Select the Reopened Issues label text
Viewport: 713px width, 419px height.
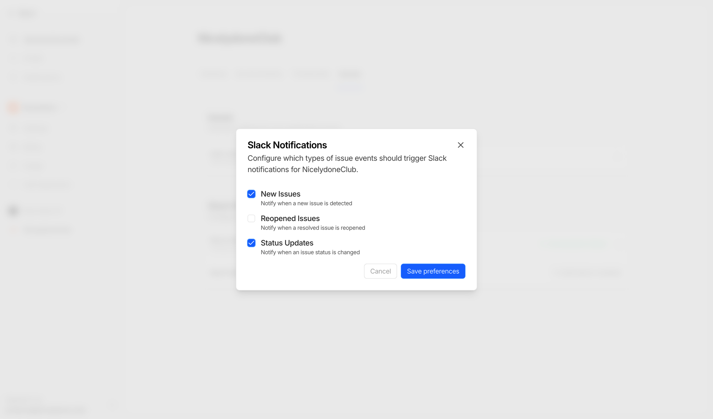coord(290,218)
